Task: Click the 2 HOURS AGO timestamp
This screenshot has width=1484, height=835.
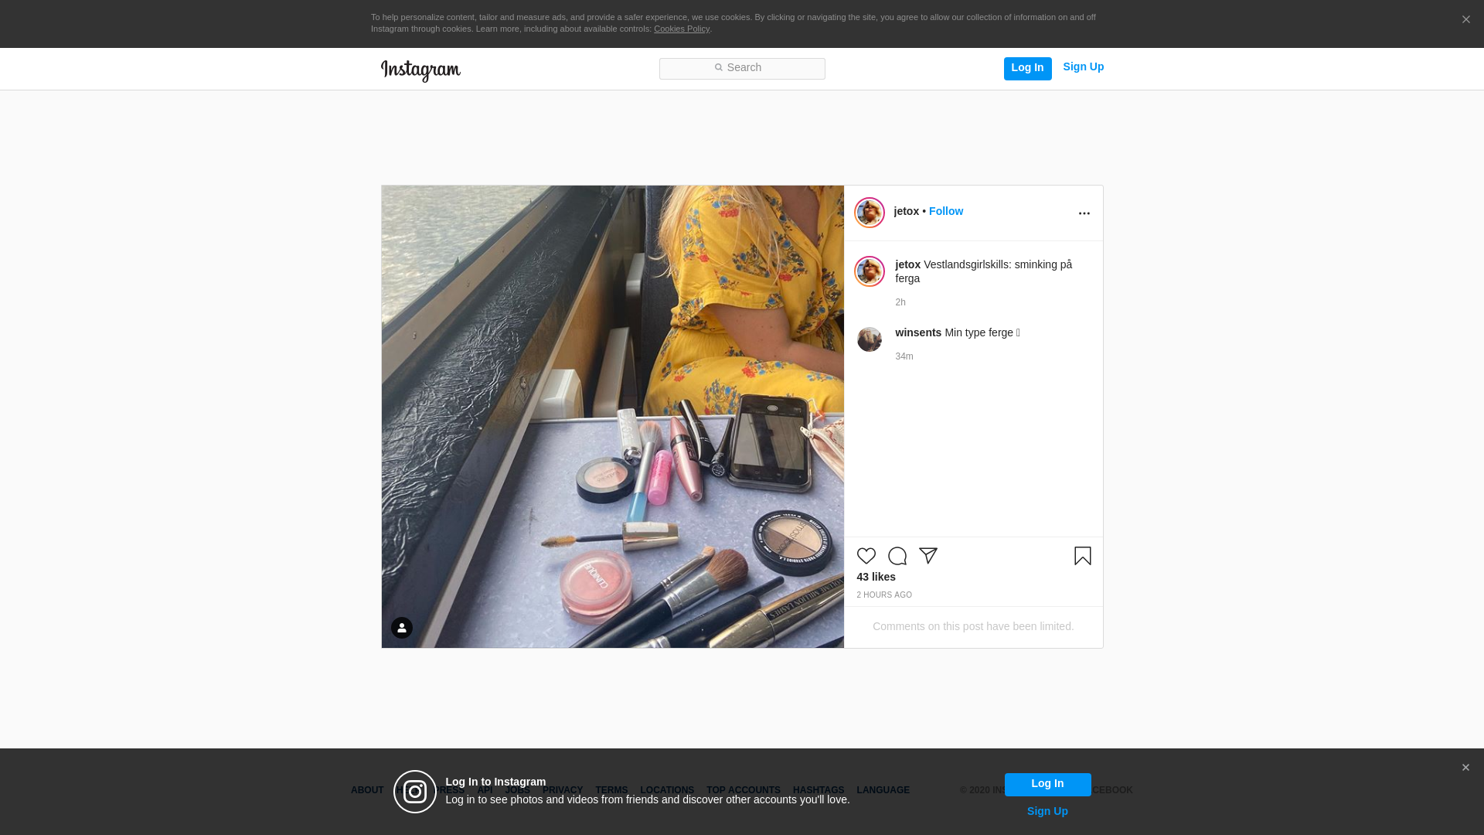Action: pyautogui.click(x=884, y=595)
